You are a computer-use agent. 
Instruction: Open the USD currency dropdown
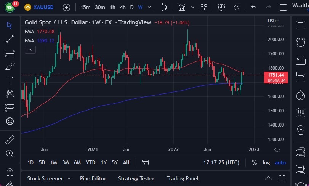point(274,21)
